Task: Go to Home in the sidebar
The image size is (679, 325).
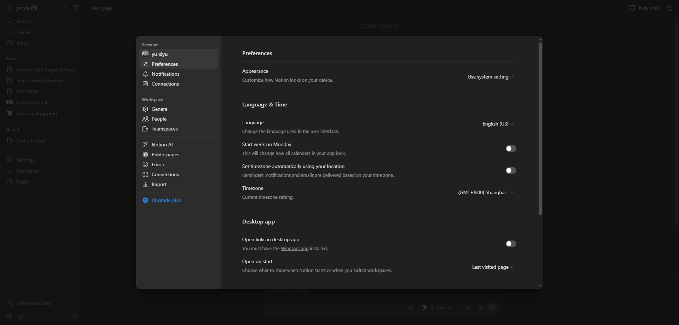Action: [x=42, y=32]
